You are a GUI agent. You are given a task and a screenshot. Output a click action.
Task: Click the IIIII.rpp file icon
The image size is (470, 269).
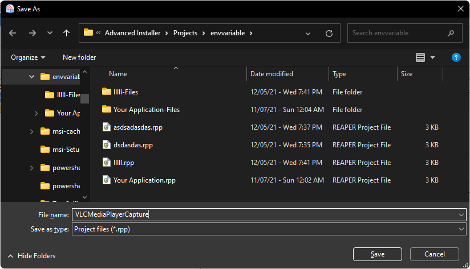[x=107, y=163]
